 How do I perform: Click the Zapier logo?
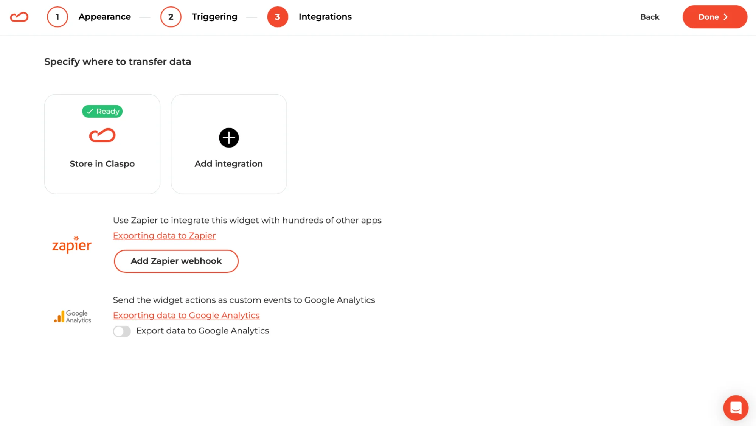[72, 245]
